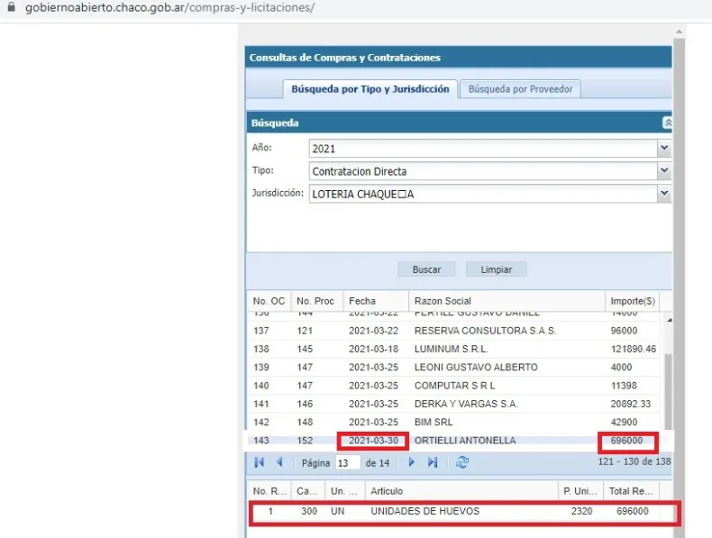Refresh the results grid
This screenshot has width=712, height=538.
coord(462,462)
